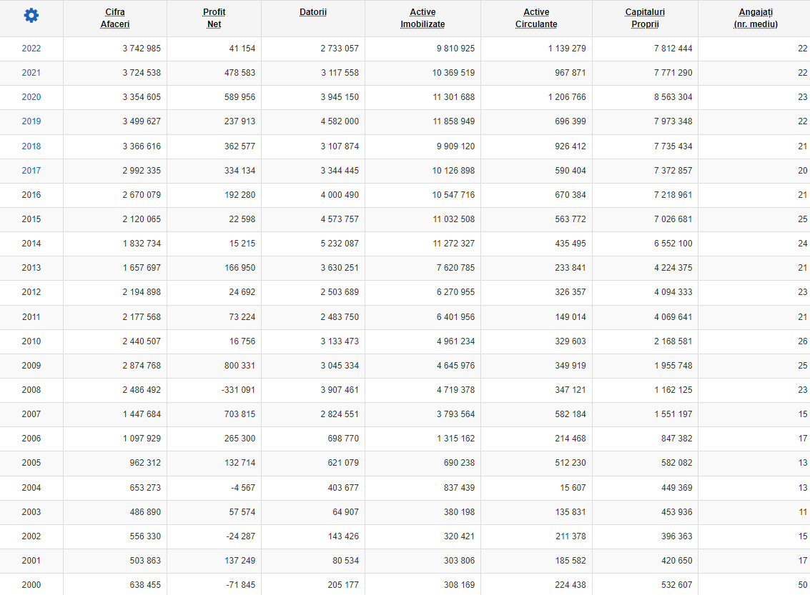Click turnover value 1 447 684
The image size is (810, 595).
(142, 414)
